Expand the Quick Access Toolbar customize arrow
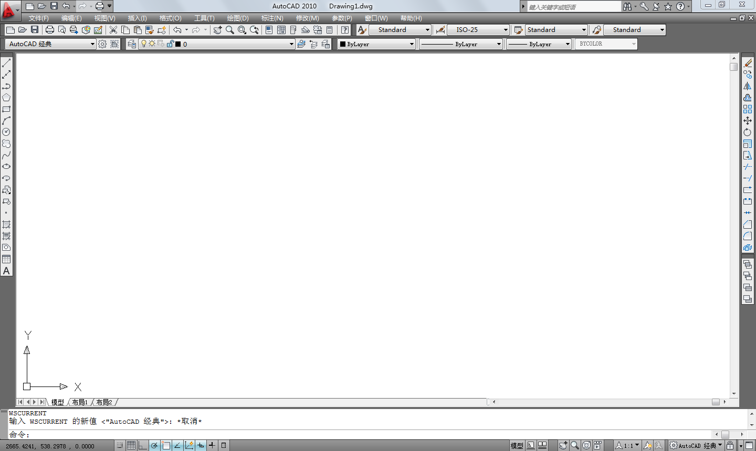The width and height of the screenshot is (756, 451). [110, 6]
